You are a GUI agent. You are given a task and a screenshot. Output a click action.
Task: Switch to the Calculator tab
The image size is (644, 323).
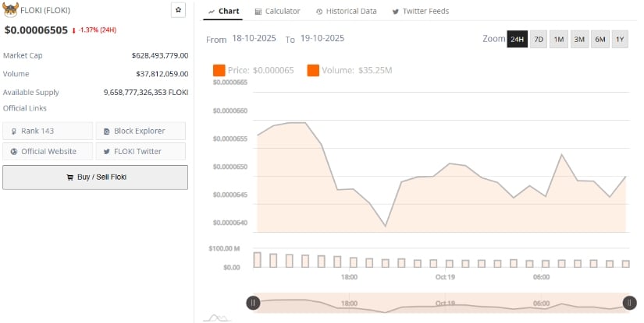point(277,11)
